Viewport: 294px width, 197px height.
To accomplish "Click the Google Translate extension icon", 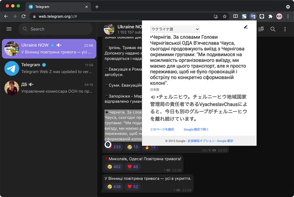I will click(x=253, y=16).
